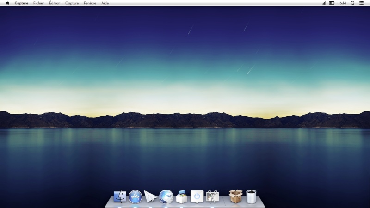This screenshot has height=208, width=370.
Task: Open the Capture scissors app in dock
Action: 213,196
